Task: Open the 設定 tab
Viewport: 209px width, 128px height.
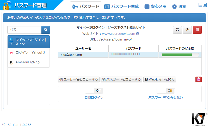Action: pyautogui.click(x=179, y=6)
